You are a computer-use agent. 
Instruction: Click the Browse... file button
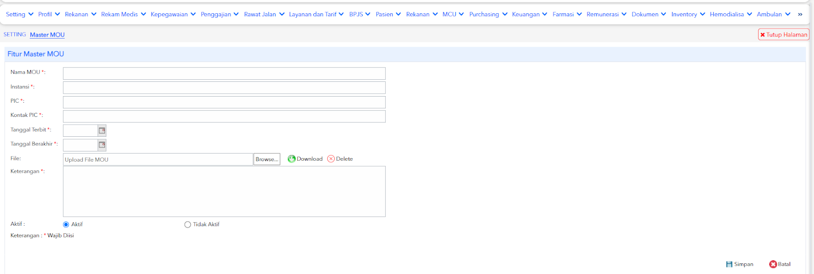(267, 159)
